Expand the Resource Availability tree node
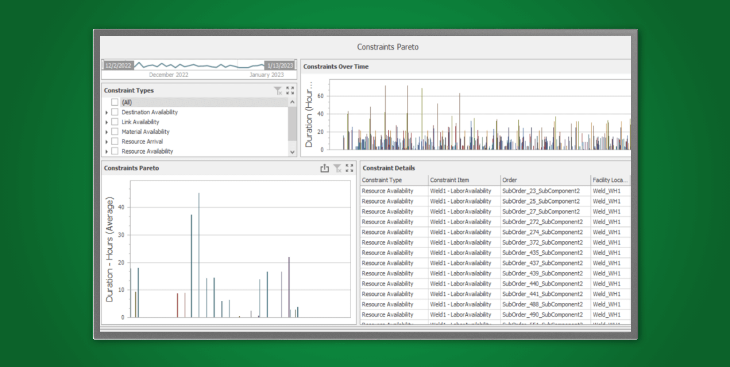This screenshot has height=367, width=730. 107,151
